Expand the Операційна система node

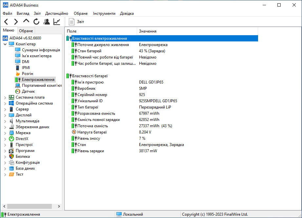coord(5,103)
